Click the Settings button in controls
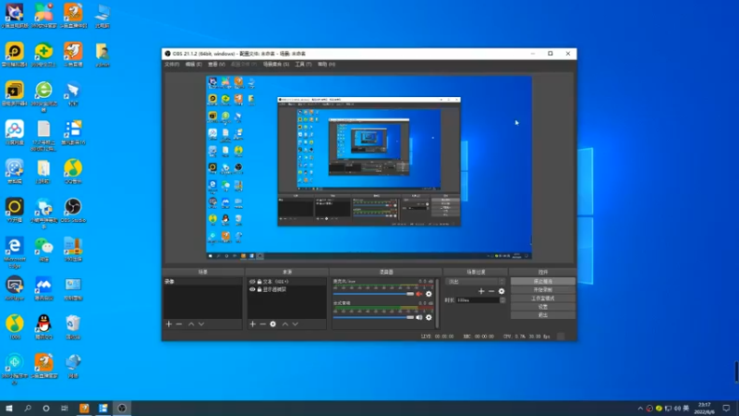 (x=543, y=307)
